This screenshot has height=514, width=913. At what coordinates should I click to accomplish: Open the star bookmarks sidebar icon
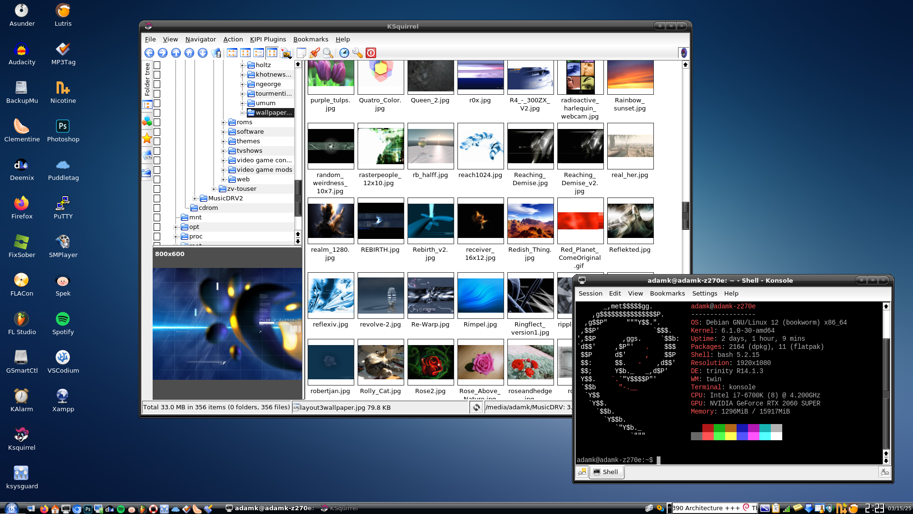coord(147,138)
